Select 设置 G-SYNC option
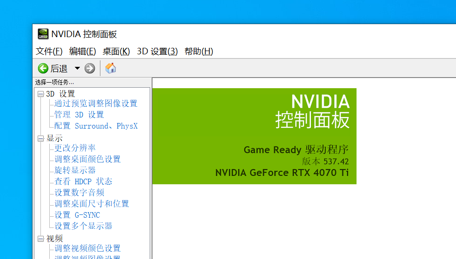 (x=77, y=215)
